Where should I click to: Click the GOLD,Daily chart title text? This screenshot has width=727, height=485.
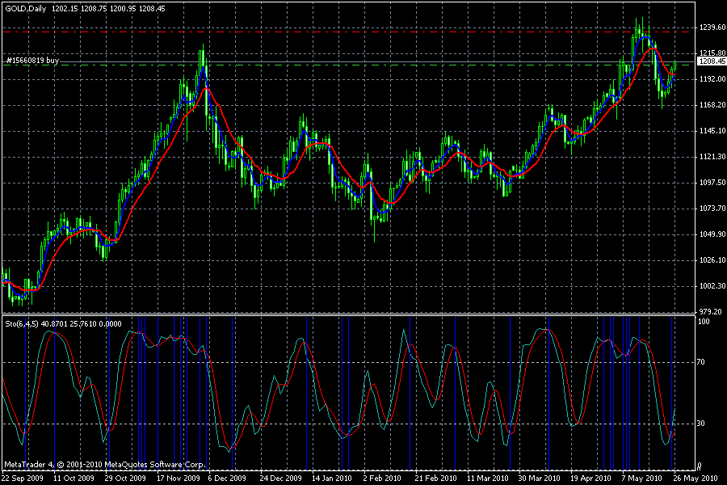[x=26, y=8]
